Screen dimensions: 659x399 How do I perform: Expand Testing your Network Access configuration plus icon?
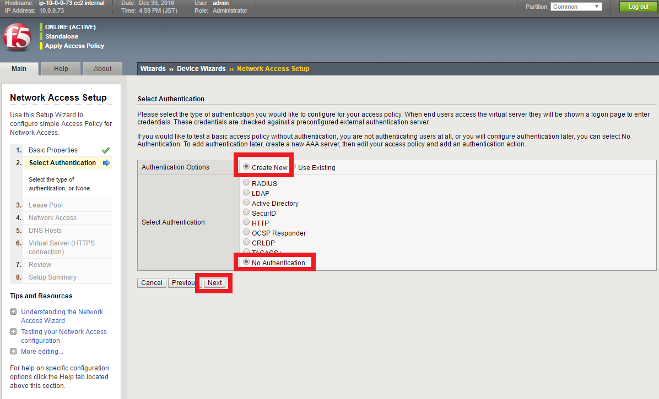pyautogui.click(x=13, y=331)
